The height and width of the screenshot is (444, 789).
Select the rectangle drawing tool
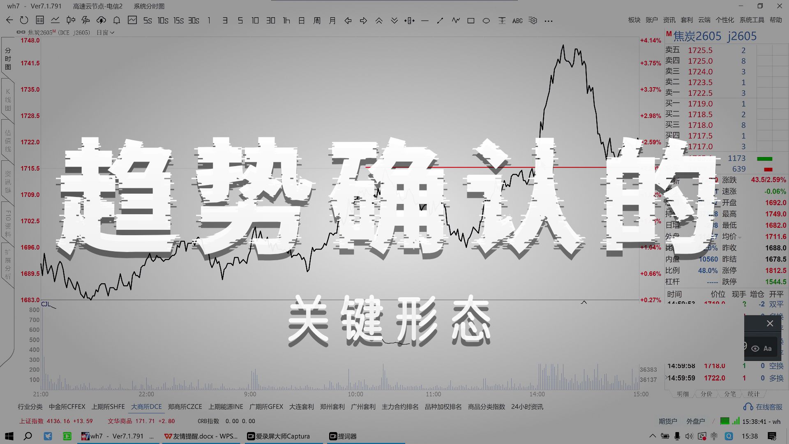point(471,21)
